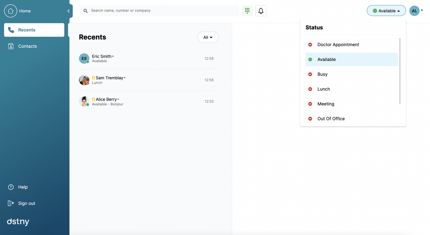Set status to Meeting
Image resolution: width=430 pixels, height=235 pixels.
pyautogui.click(x=352, y=104)
